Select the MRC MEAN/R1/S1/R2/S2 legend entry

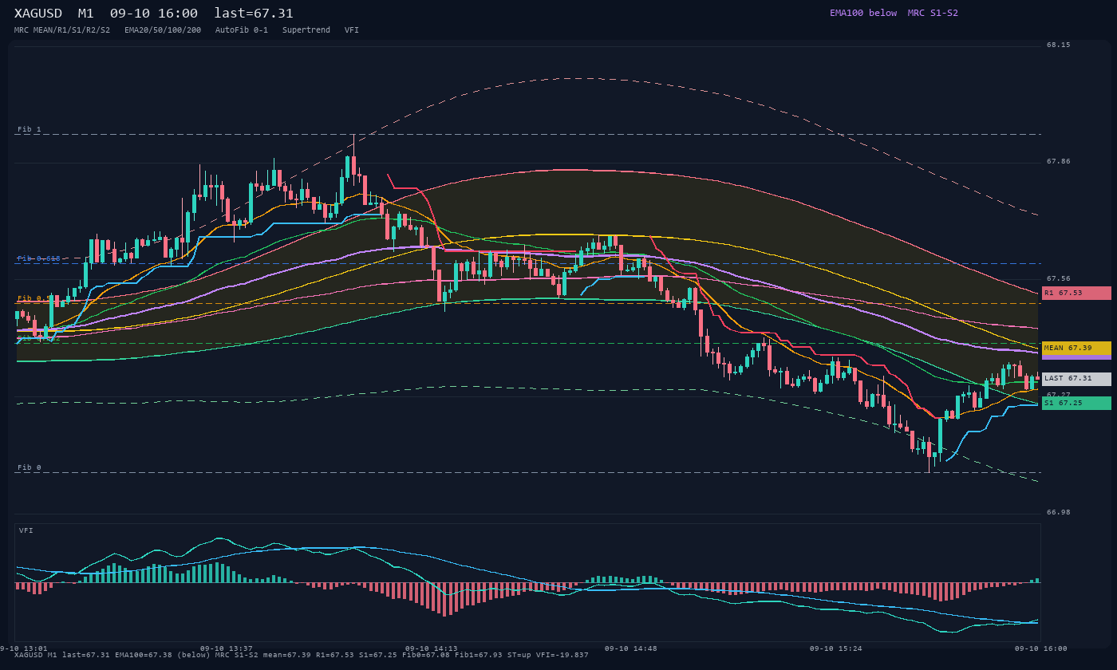[62, 30]
